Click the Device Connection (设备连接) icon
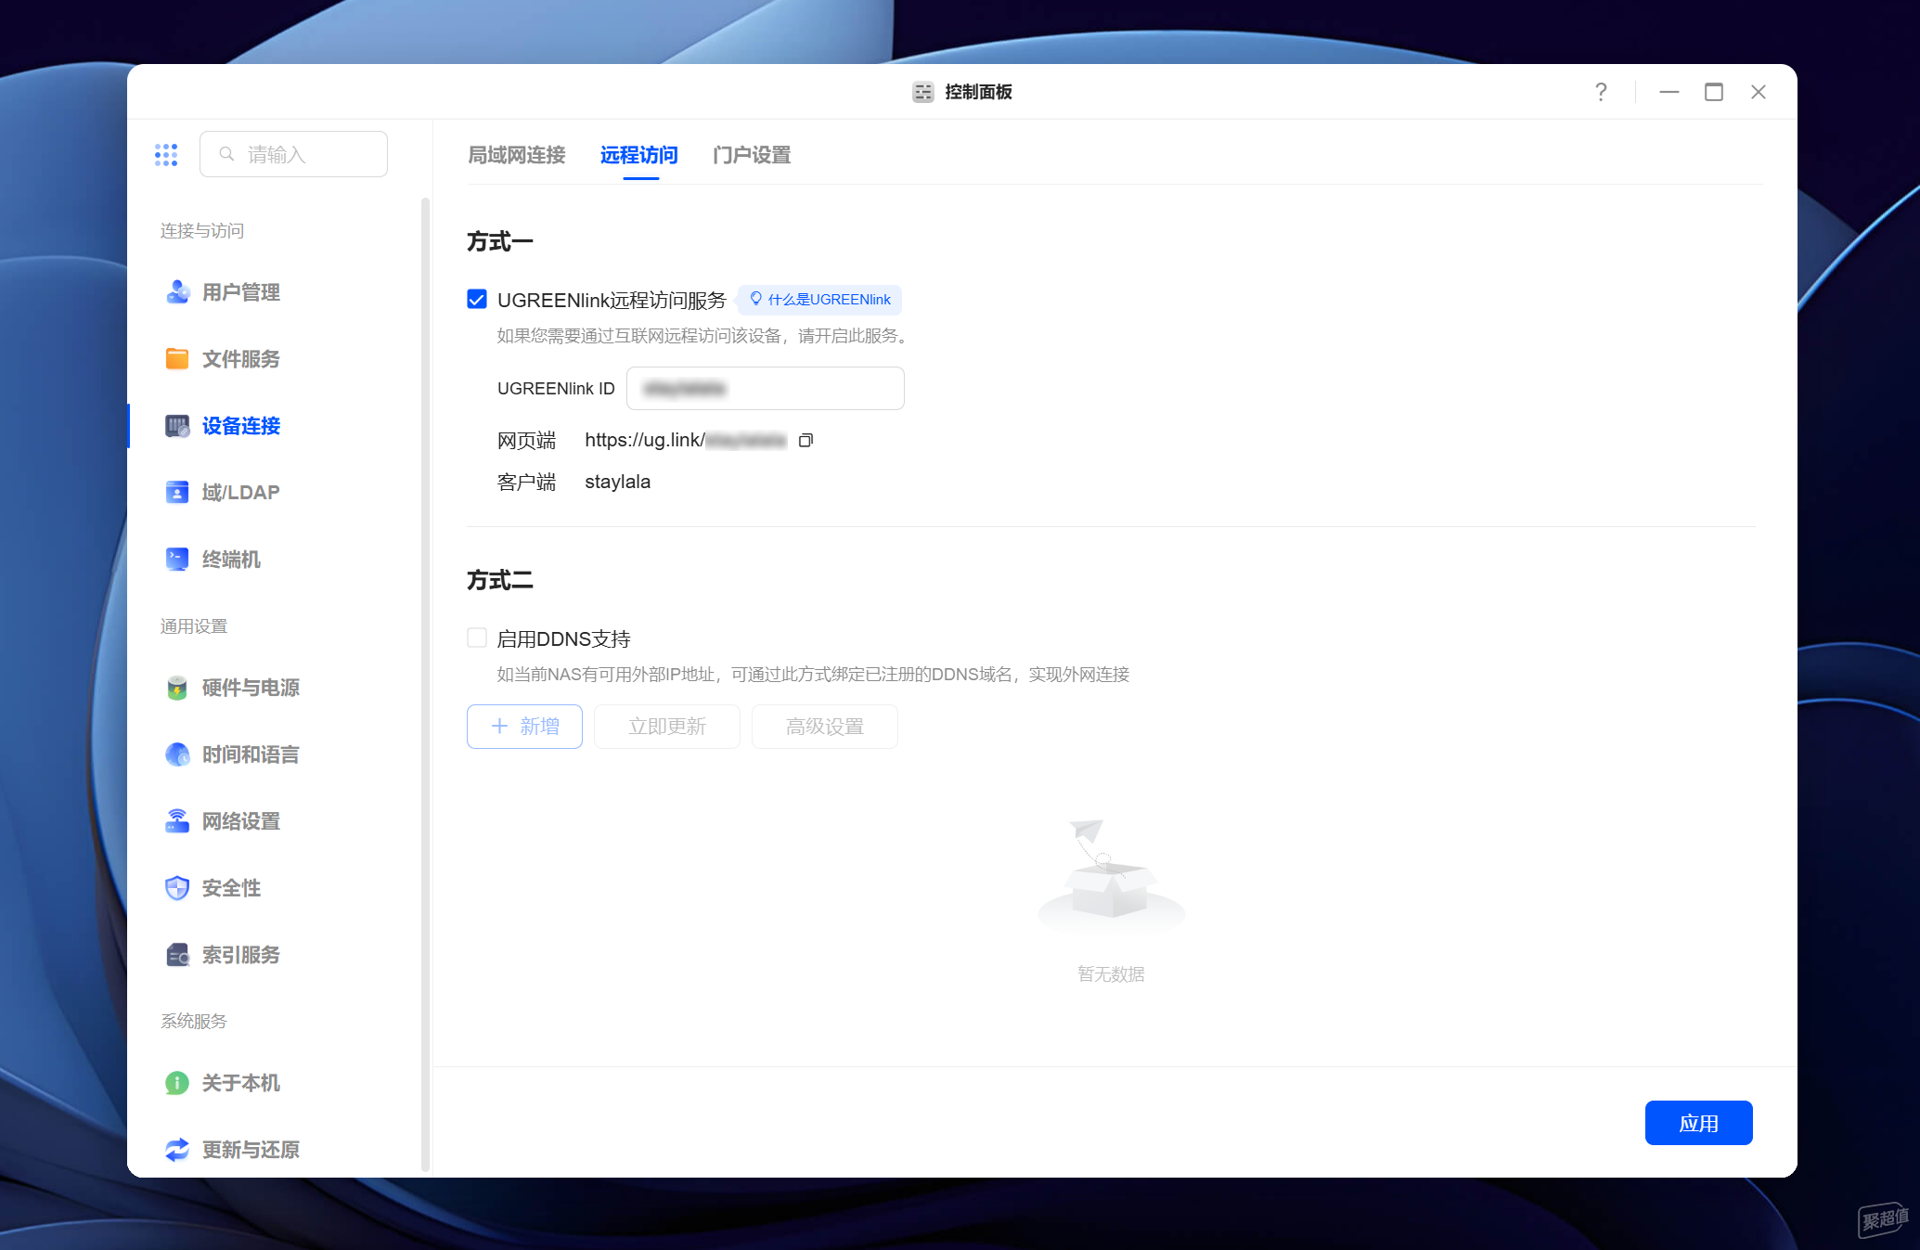Image resolution: width=1920 pixels, height=1250 pixels. coord(177,426)
